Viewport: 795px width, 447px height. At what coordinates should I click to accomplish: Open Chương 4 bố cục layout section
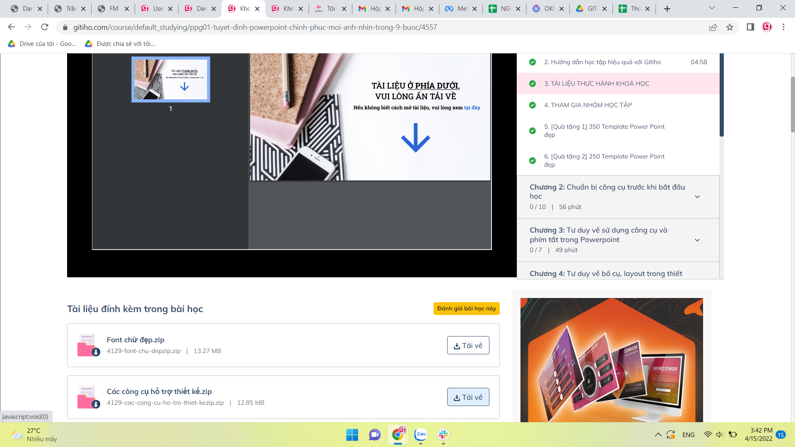pyautogui.click(x=618, y=271)
